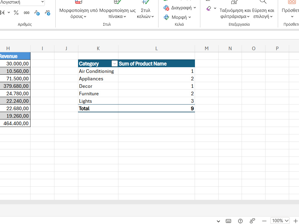Zoom out with the minus button
Screen dimensions: 299x224
tap(264, 221)
